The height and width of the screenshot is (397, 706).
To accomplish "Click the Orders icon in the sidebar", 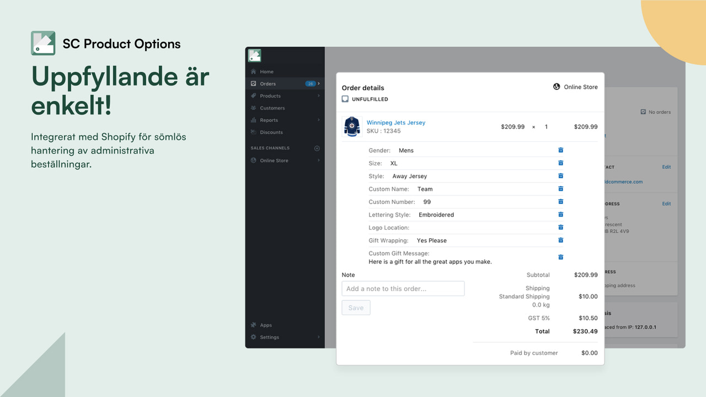I will pyautogui.click(x=254, y=84).
